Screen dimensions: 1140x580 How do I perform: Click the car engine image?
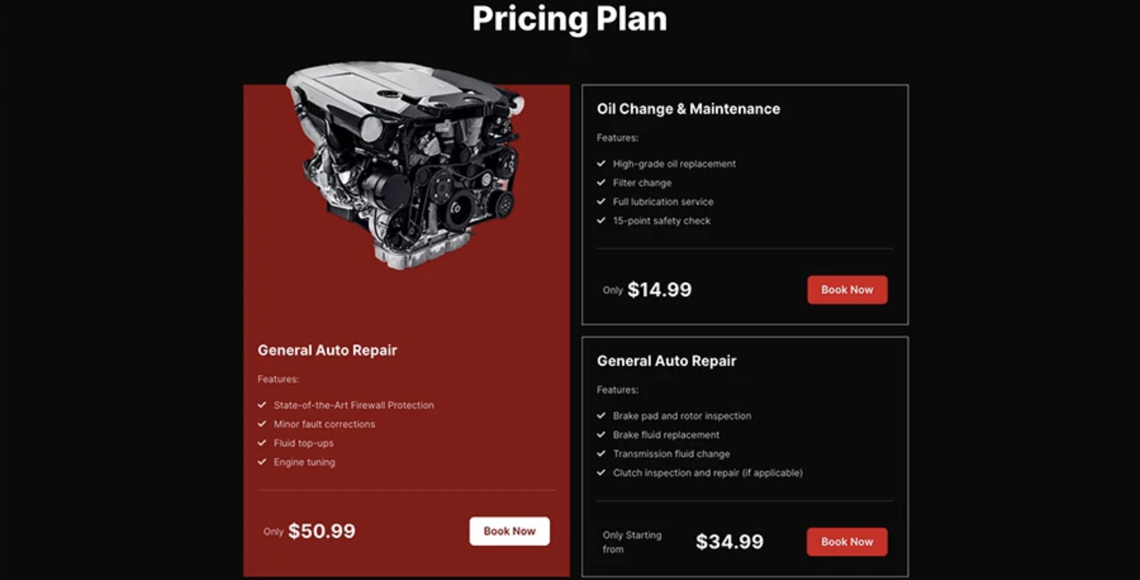[x=405, y=163]
